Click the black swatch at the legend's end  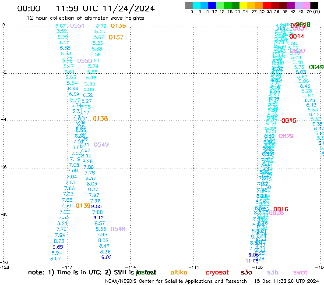click(x=314, y=5)
